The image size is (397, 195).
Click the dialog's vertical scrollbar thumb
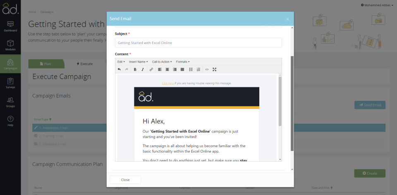coord(292,103)
